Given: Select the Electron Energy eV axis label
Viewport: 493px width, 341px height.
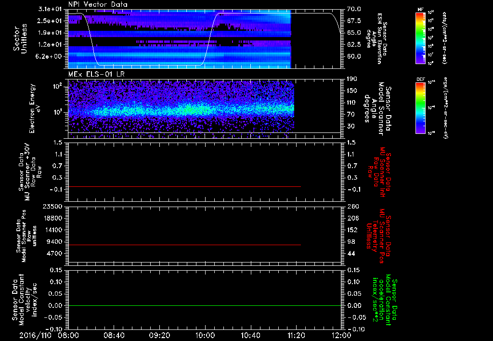Looking at the screenshot, I should (35, 108).
